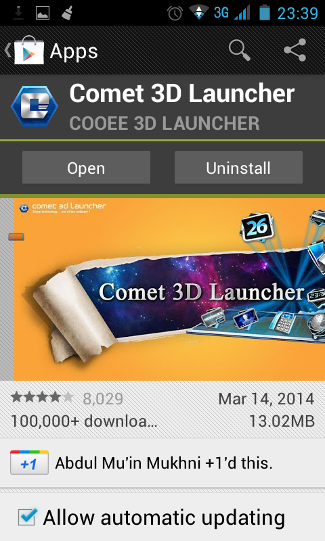Uninstall the Comet 3D Launcher app
This screenshot has width=325, height=541.
(x=238, y=168)
